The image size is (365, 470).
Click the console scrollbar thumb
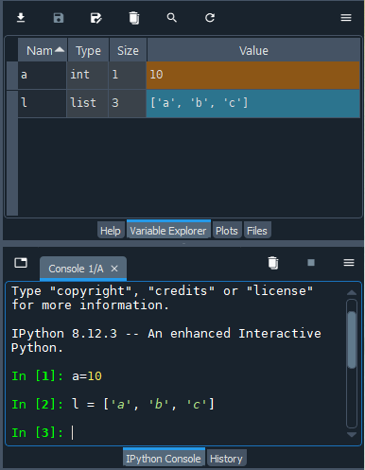point(352,339)
